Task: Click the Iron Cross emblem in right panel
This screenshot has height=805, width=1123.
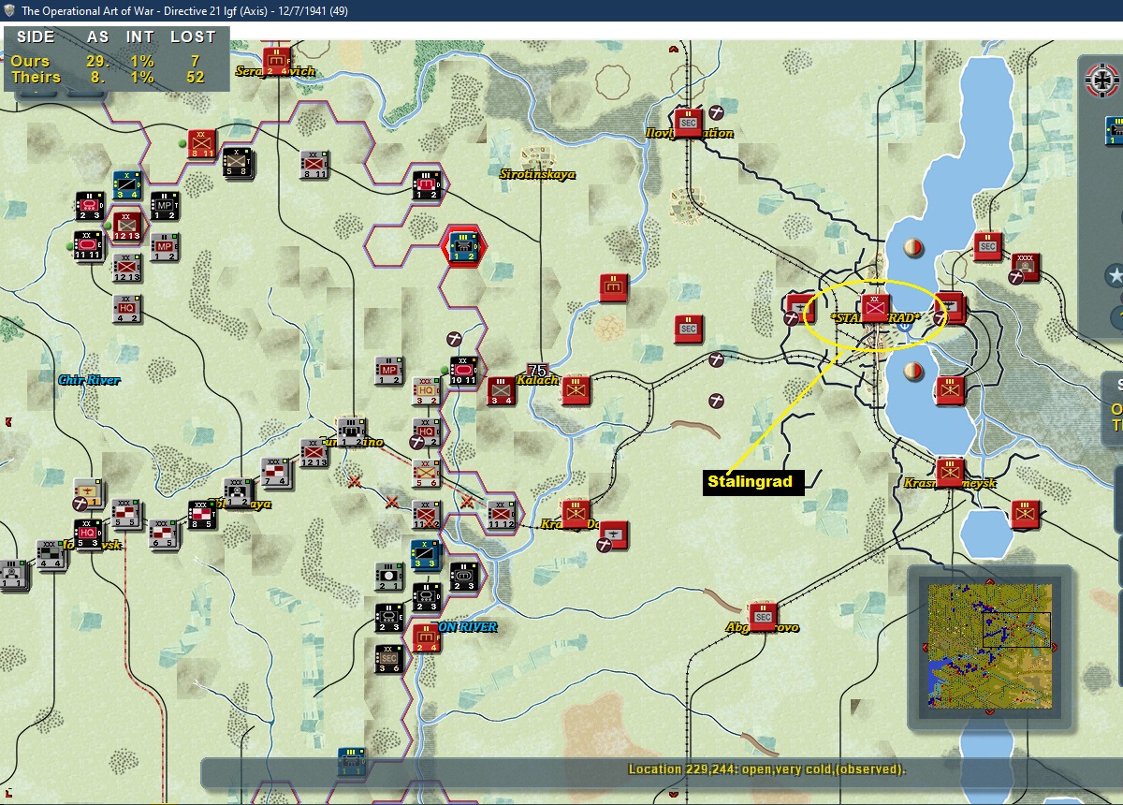Action: click(1102, 80)
